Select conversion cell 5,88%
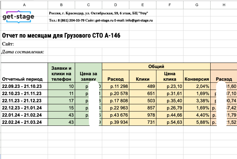 197,122
